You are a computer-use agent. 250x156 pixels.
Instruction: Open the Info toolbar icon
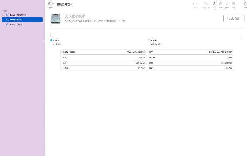point(245,4)
